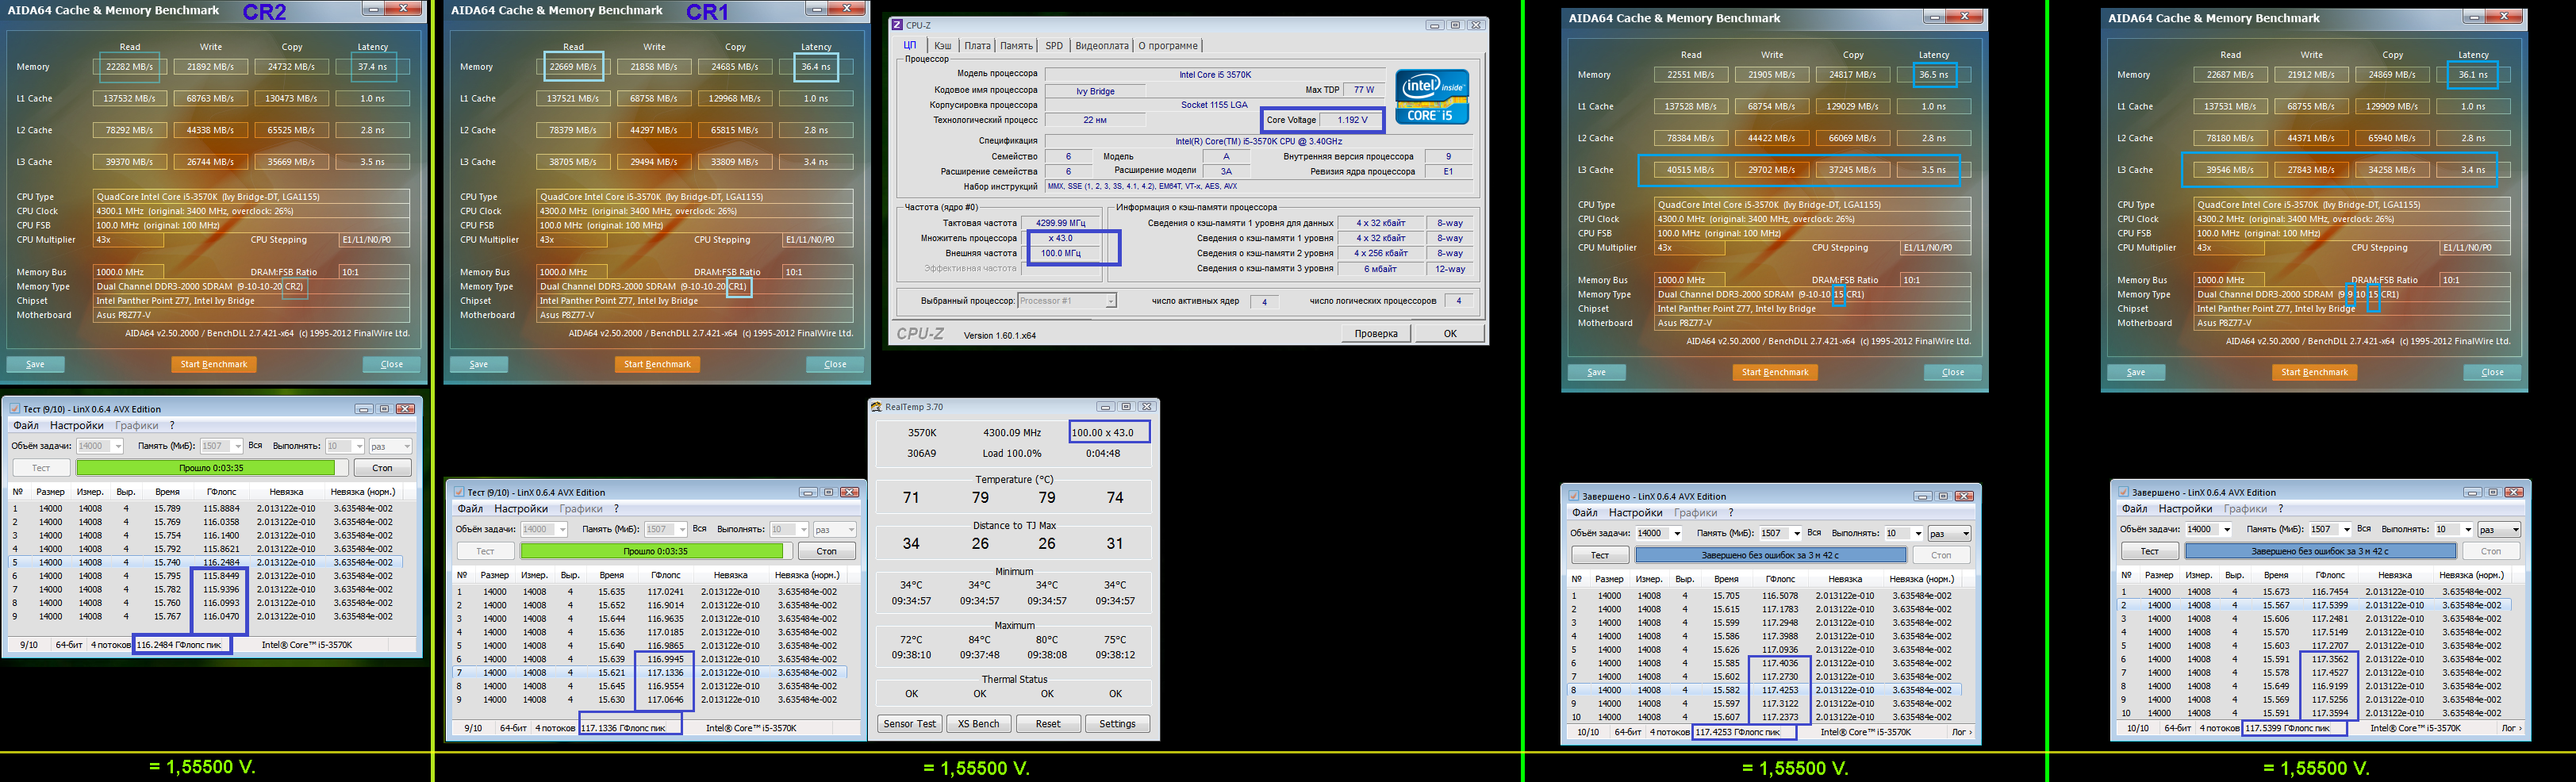Click the '1.192 V' Core Voltage value

tap(1352, 120)
